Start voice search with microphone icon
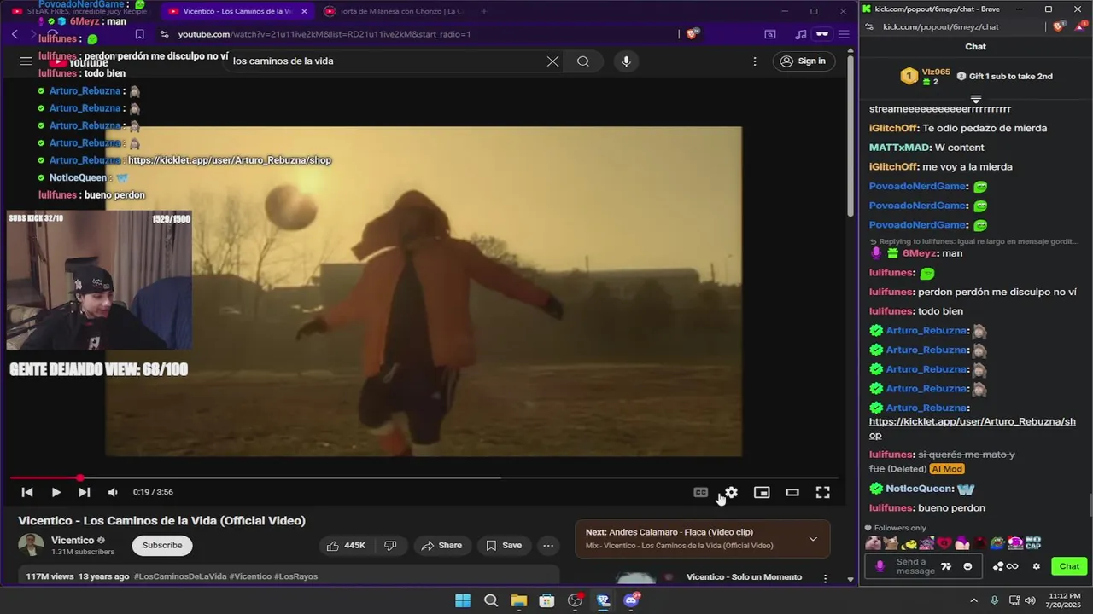 click(626, 61)
